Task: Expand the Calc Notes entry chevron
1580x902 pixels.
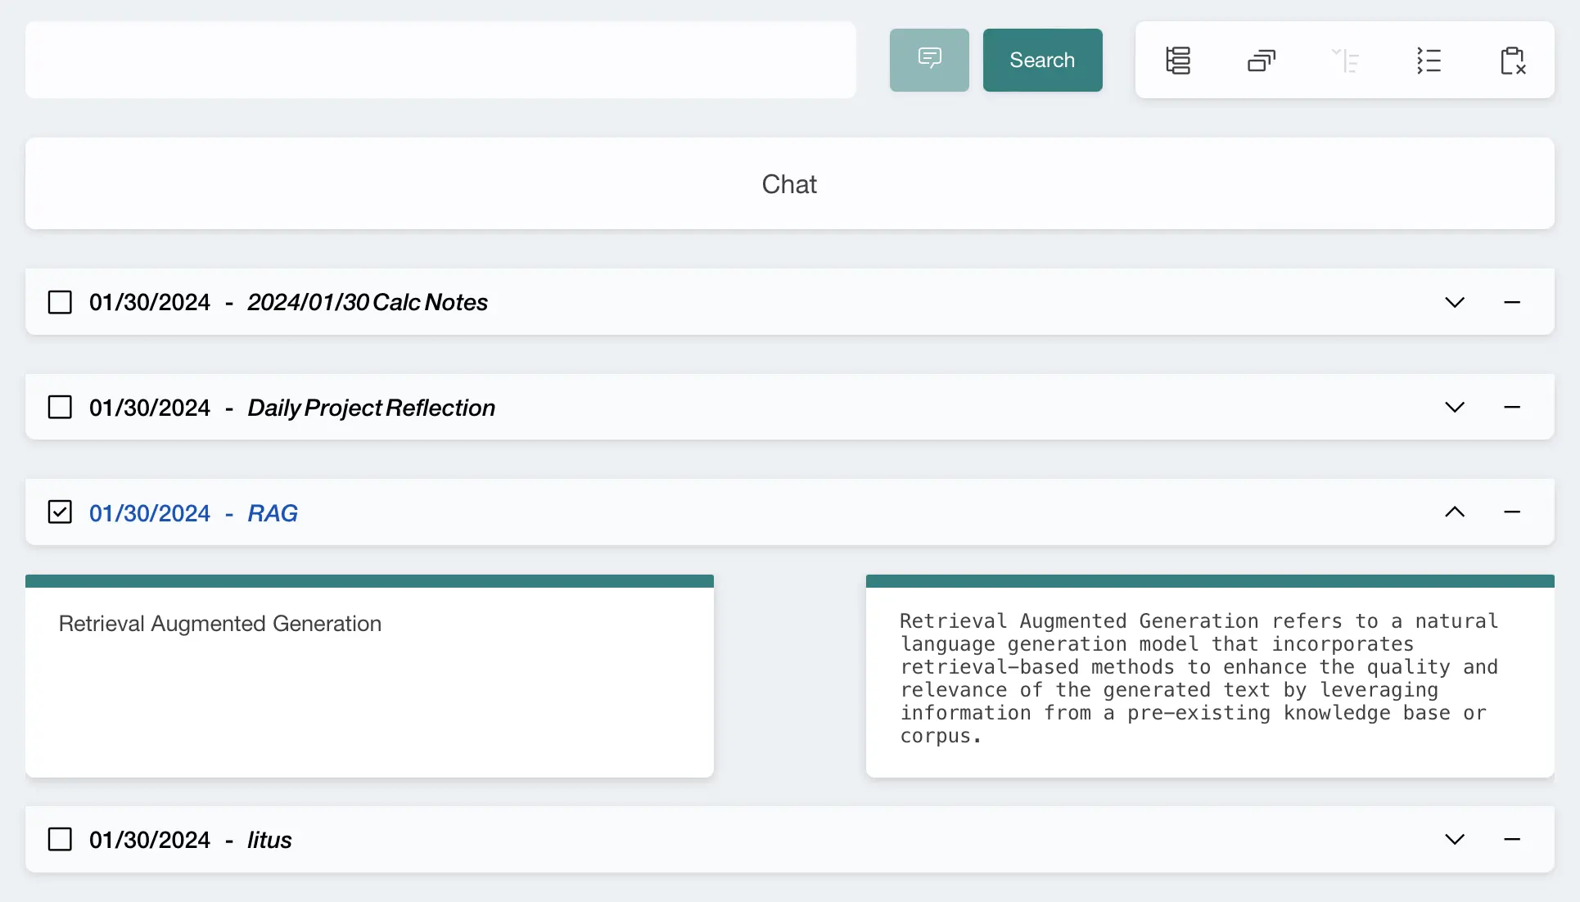Action: click(1455, 302)
